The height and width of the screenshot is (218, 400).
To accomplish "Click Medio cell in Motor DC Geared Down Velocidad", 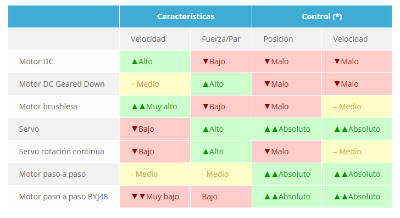I will point(155,84).
